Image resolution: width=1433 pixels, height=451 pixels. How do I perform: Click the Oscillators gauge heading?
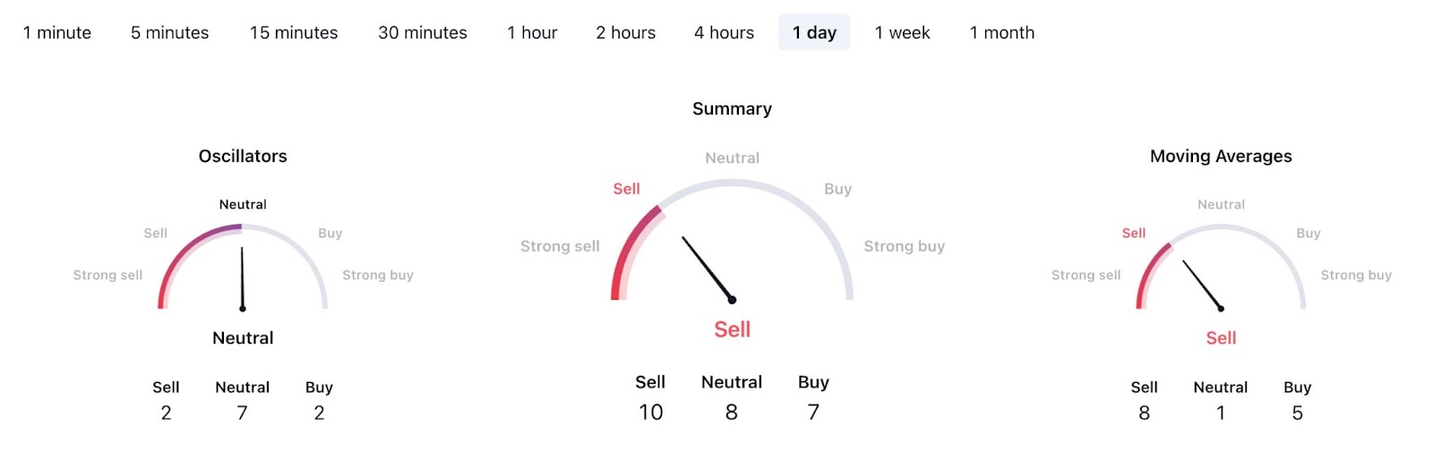[243, 156]
